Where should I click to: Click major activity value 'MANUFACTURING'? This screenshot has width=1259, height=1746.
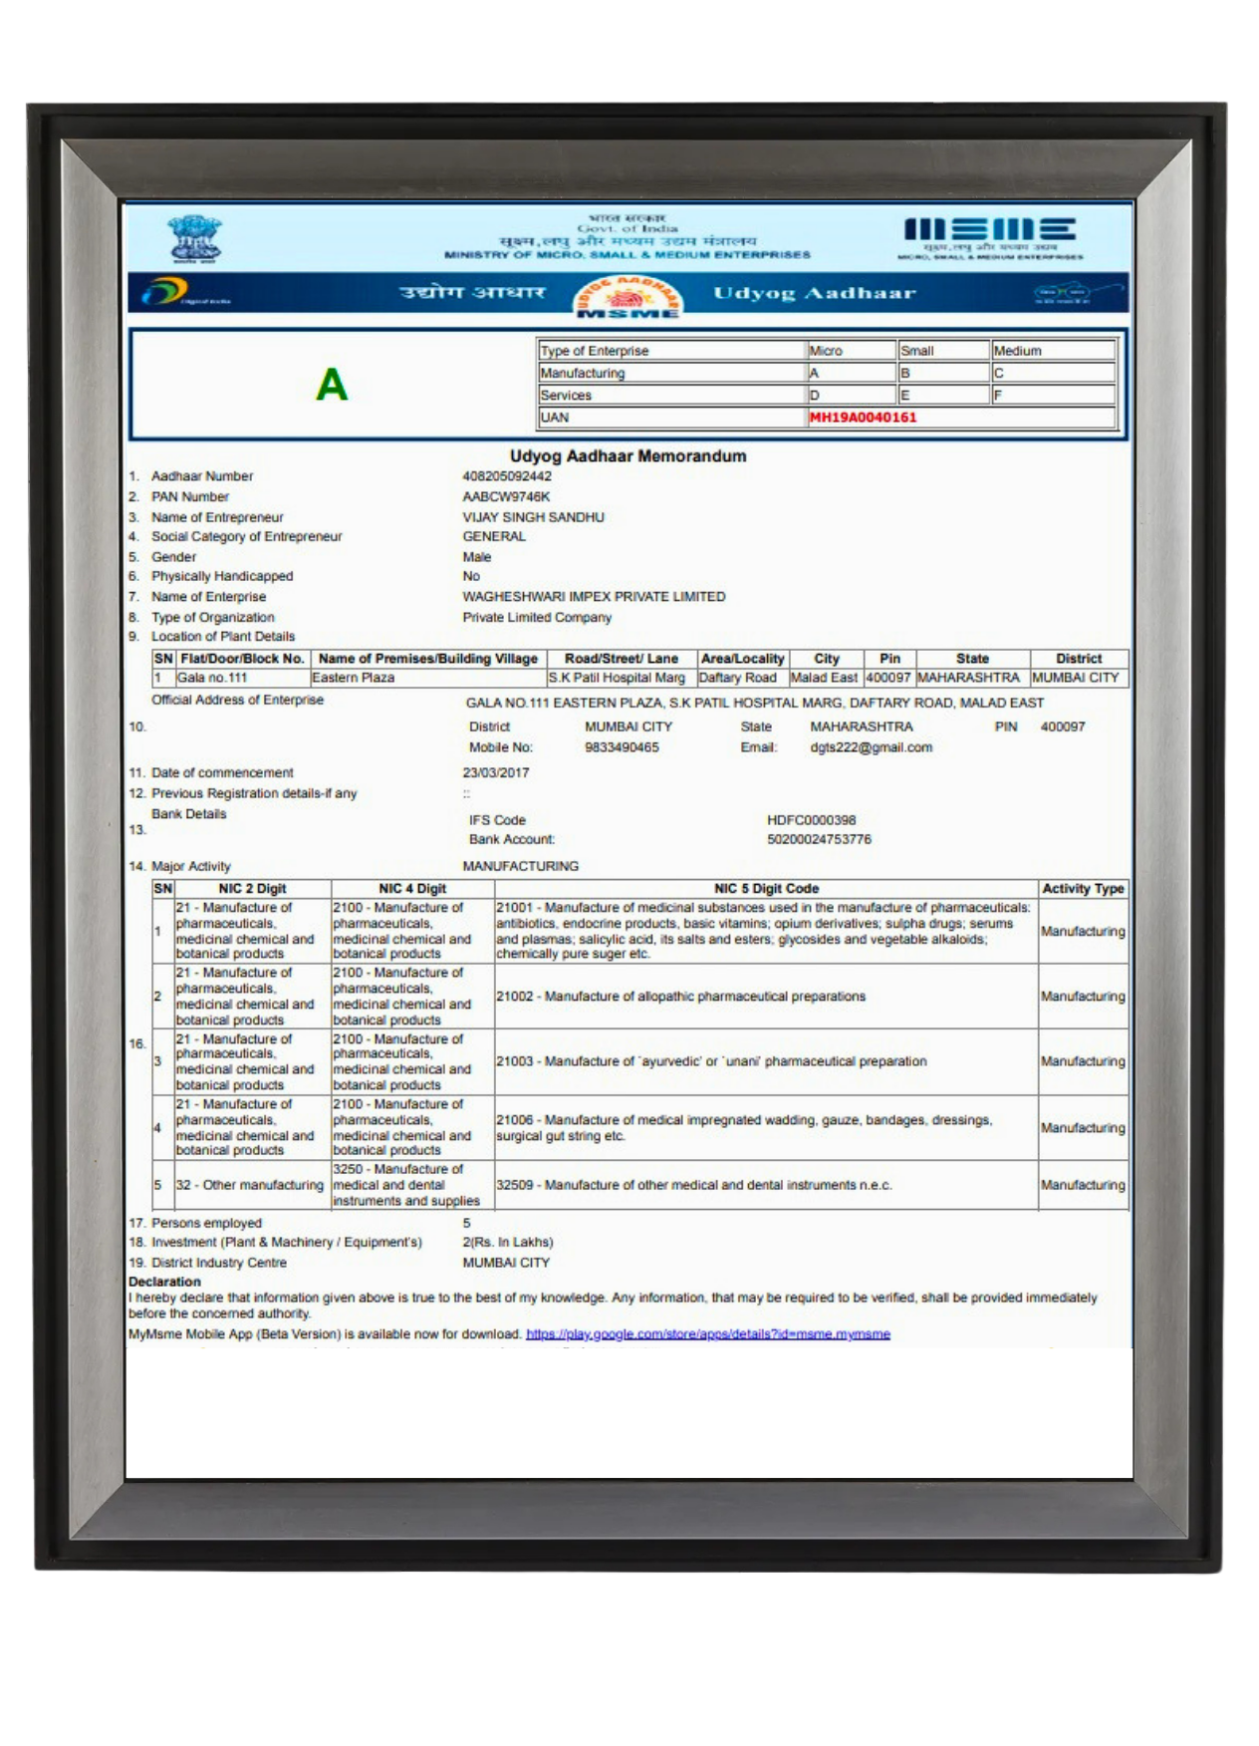[520, 867]
